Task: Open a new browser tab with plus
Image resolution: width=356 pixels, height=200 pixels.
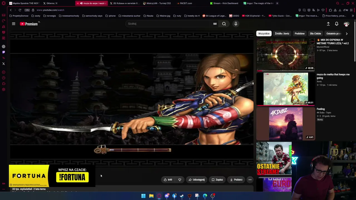Action: coord(277,3)
